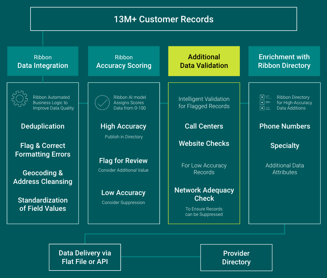
Task: Click the text Ribbon Directory for High-Accuracy Data Additions
Action: click(x=294, y=102)
